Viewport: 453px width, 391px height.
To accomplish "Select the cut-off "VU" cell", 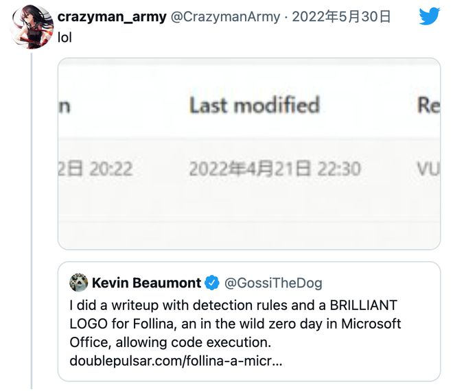I will (x=428, y=168).
